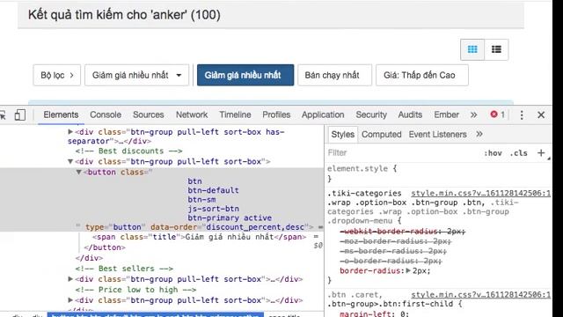Open the Sources tab

click(149, 114)
